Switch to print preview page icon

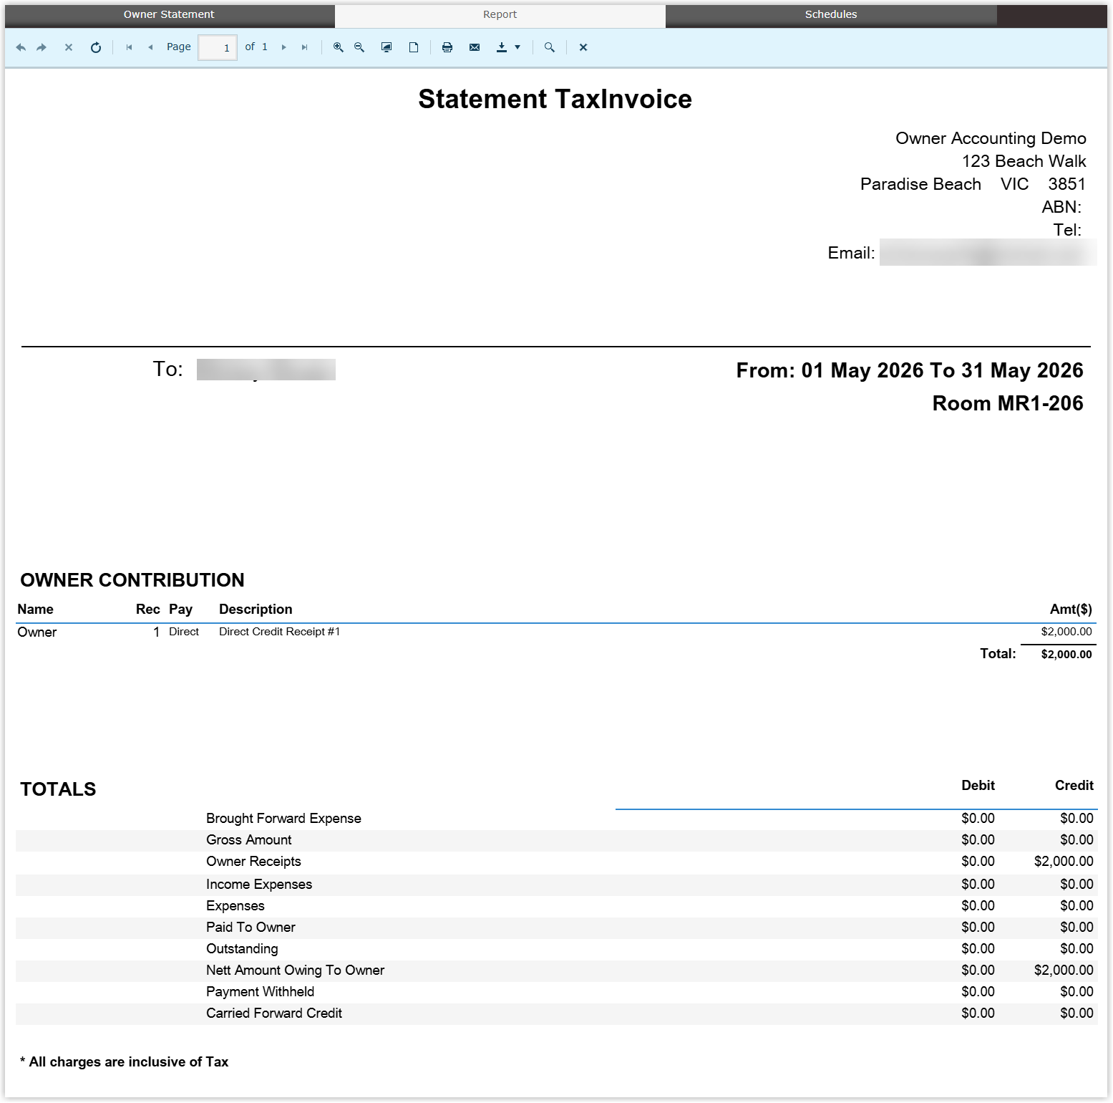(x=414, y=47)
